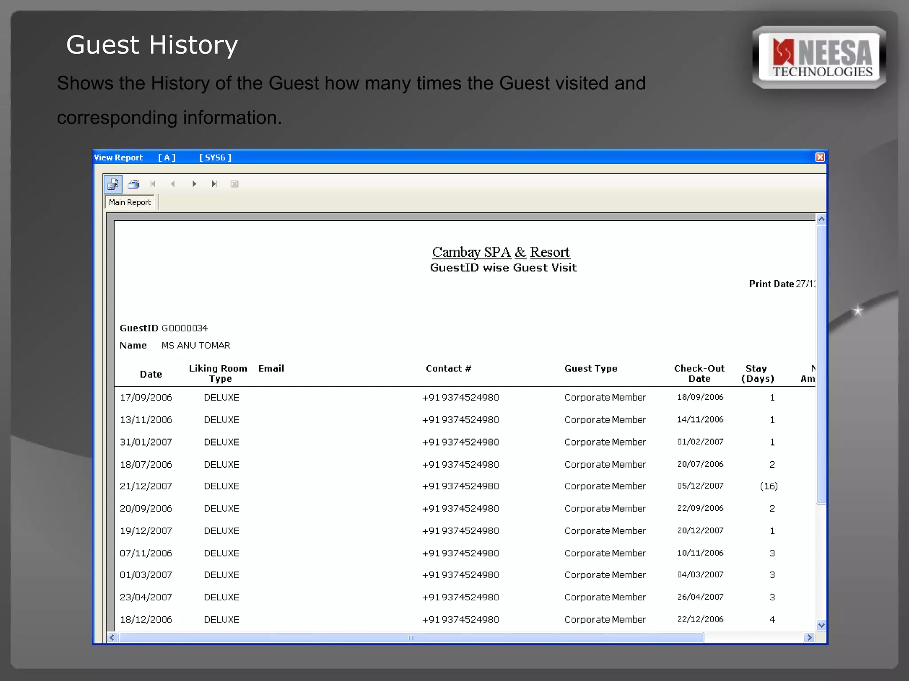
Task: Click the vertical scrollbar thumb
Action: click(x=821, y=364)
